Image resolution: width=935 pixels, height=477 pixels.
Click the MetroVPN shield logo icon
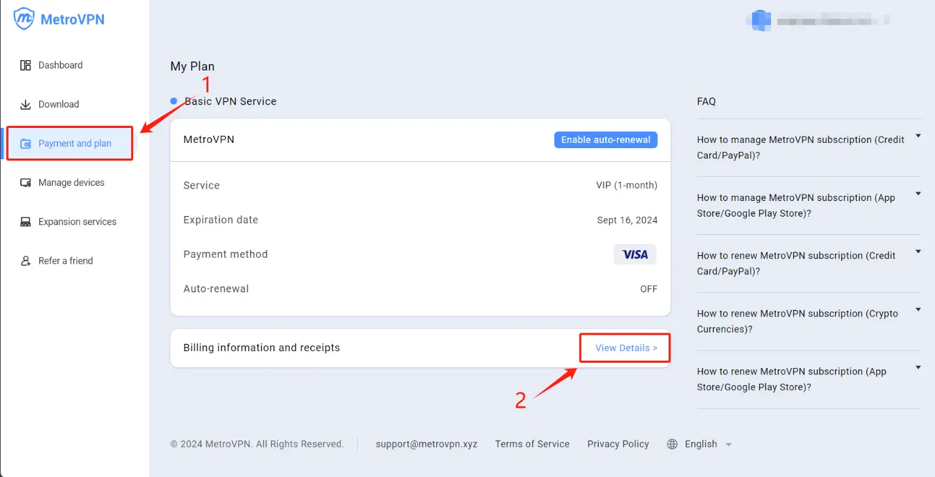tap(24, 19)
